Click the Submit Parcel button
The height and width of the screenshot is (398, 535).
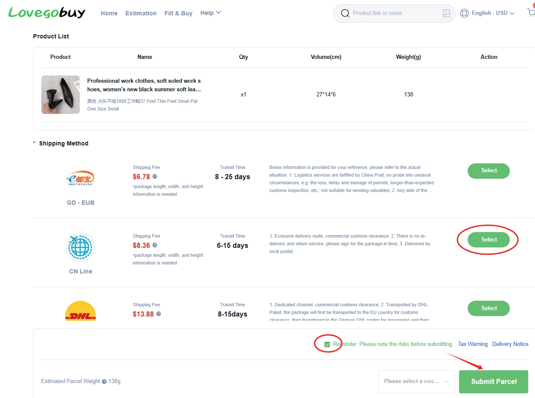[494, 381]
